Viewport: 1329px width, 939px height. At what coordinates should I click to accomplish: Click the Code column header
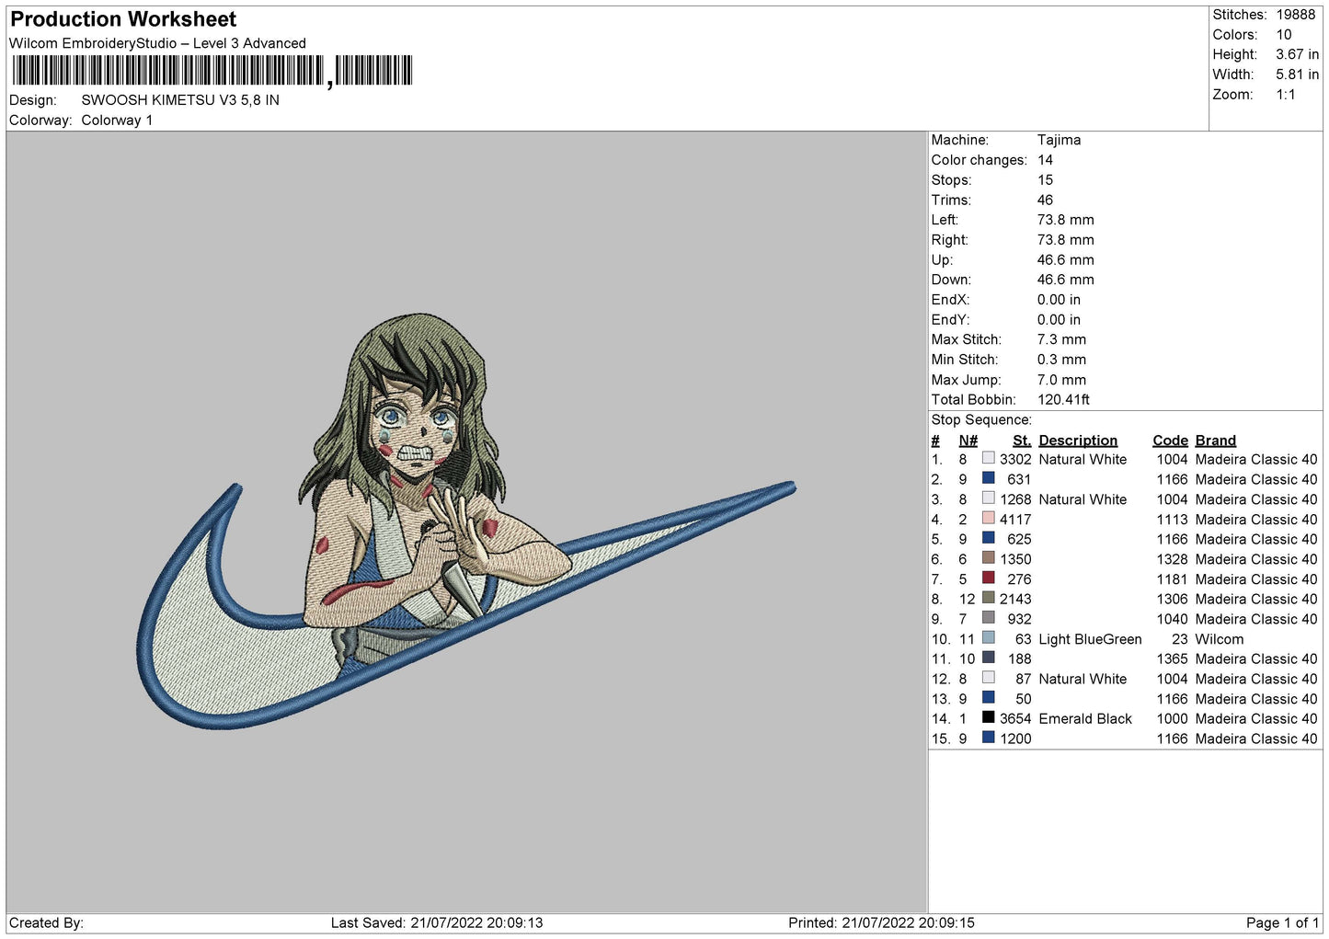point(1170,441)
